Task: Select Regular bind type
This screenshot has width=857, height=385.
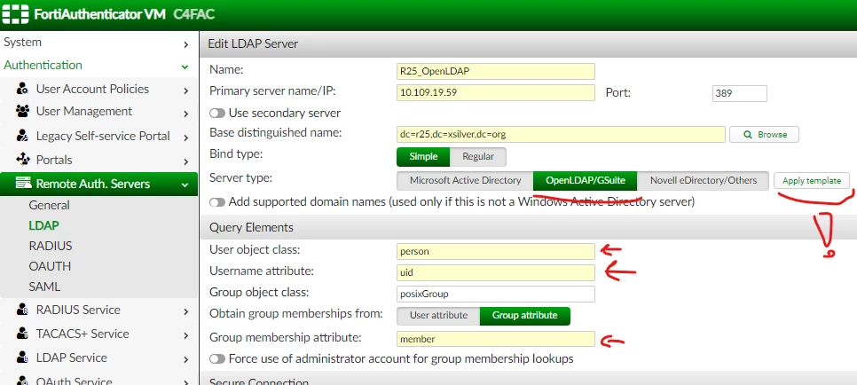Action: [478, 156]
